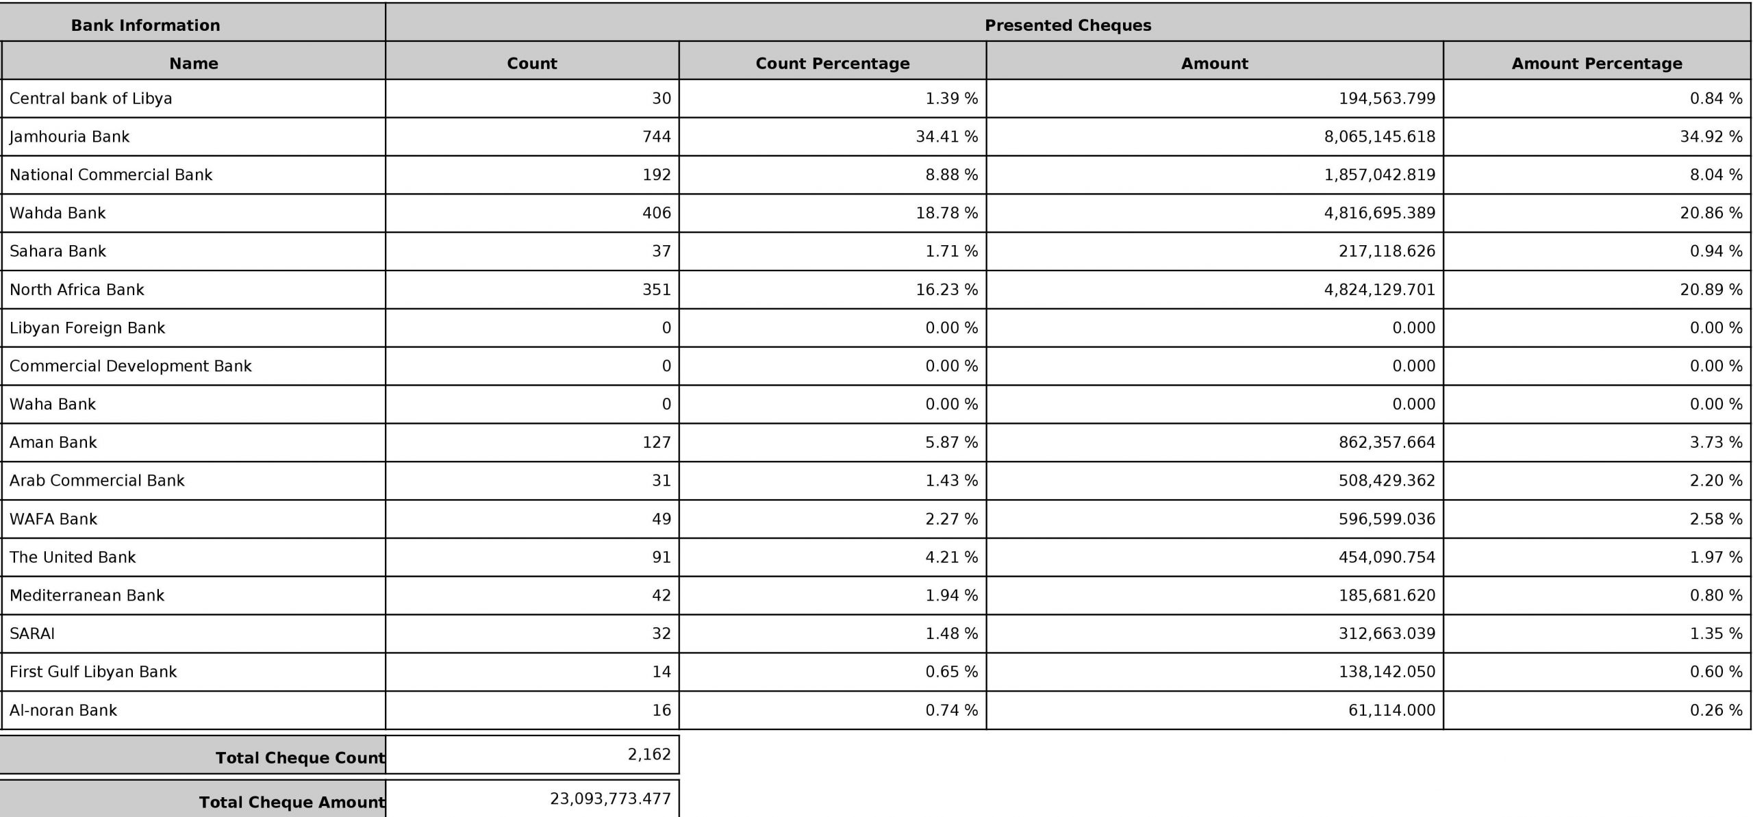1753x817 pixels.
Task: Click the Jamhouria Bank count cell 744
Action: (532, 137)
